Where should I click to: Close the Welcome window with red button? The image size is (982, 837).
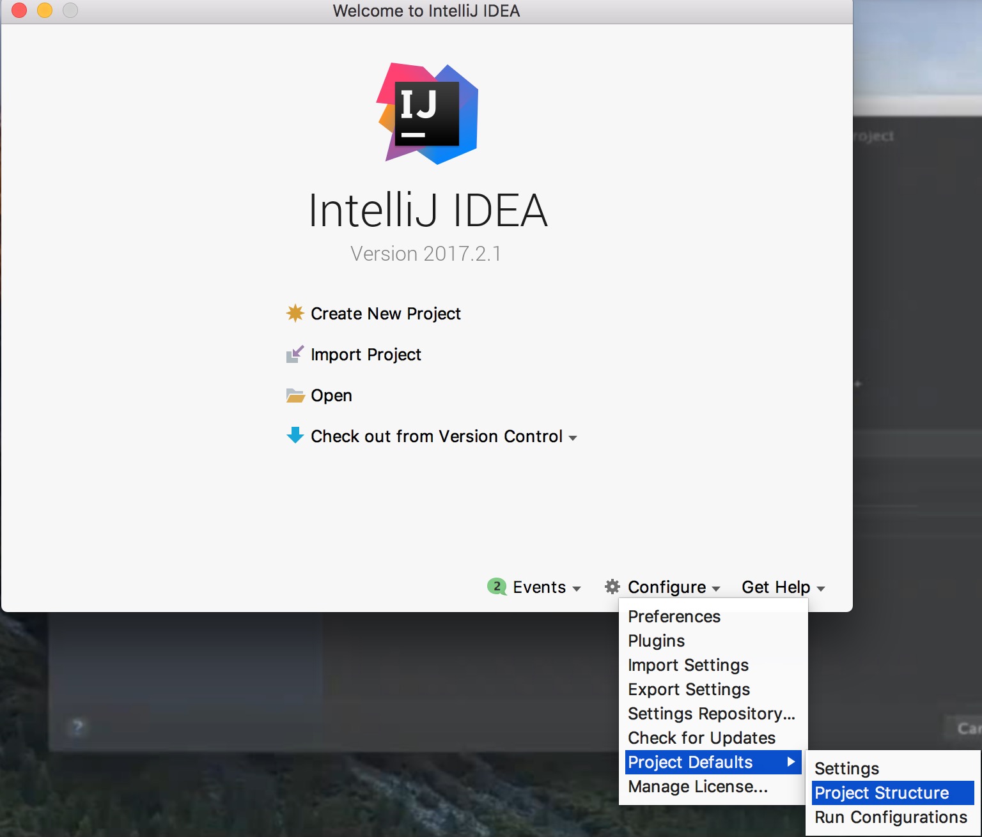point(19,10)
